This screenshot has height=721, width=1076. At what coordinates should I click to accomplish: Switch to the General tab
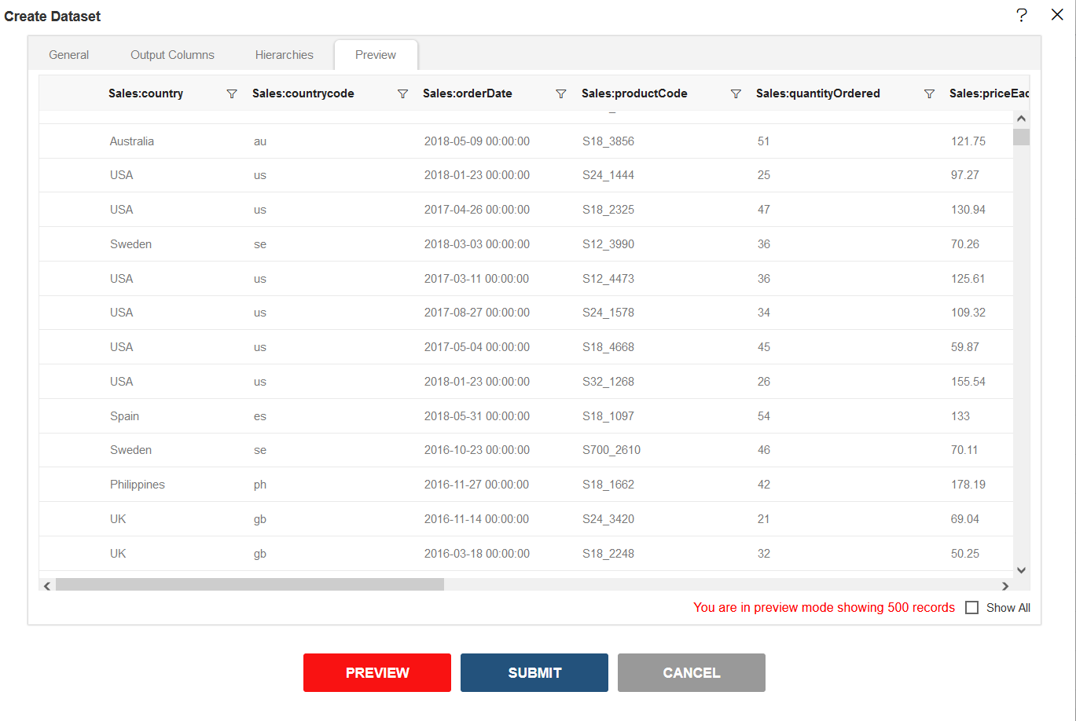point(68,55)
